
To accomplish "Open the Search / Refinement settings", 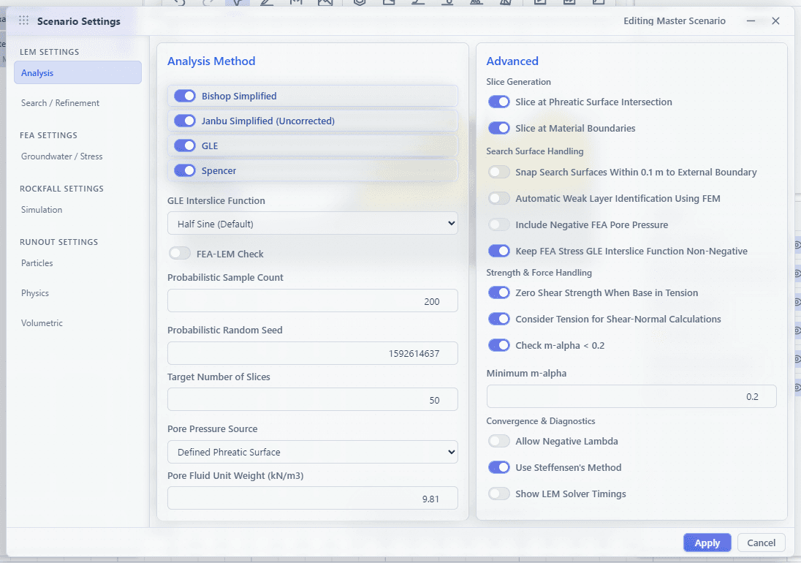I will tap(60, 102).
